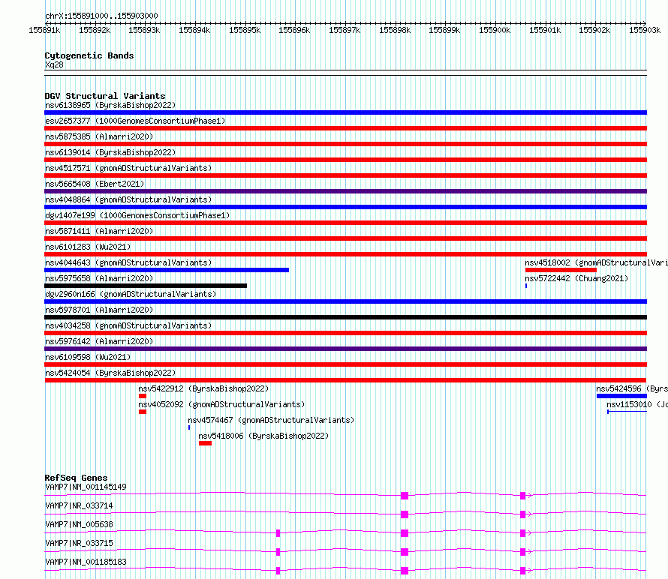Open the nsv1153010 variant label
Image resolution: width=668 pixels, height=579 pixels.
(x=637, y=404)
